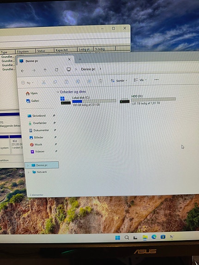The image size is (199, 265).
Task: Navigate up one folder level
Action: point(45,70)
